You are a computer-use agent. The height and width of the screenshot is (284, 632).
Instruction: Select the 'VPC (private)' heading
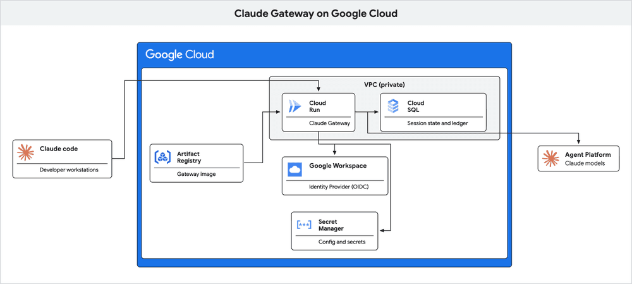384,85
